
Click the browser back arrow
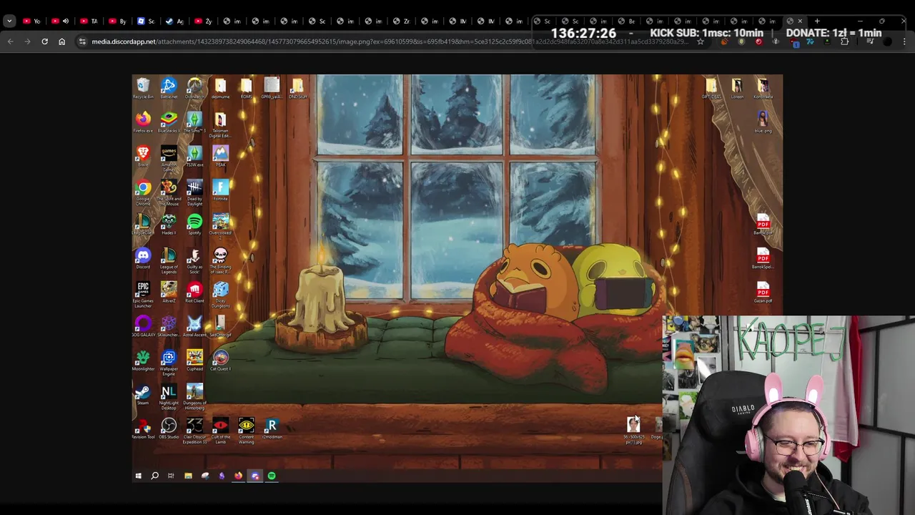point(10,41)
